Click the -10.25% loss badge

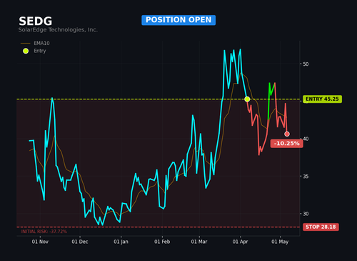tap(287, 144)
